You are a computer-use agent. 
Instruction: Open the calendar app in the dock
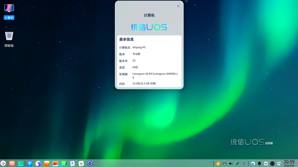coord(81,164)
